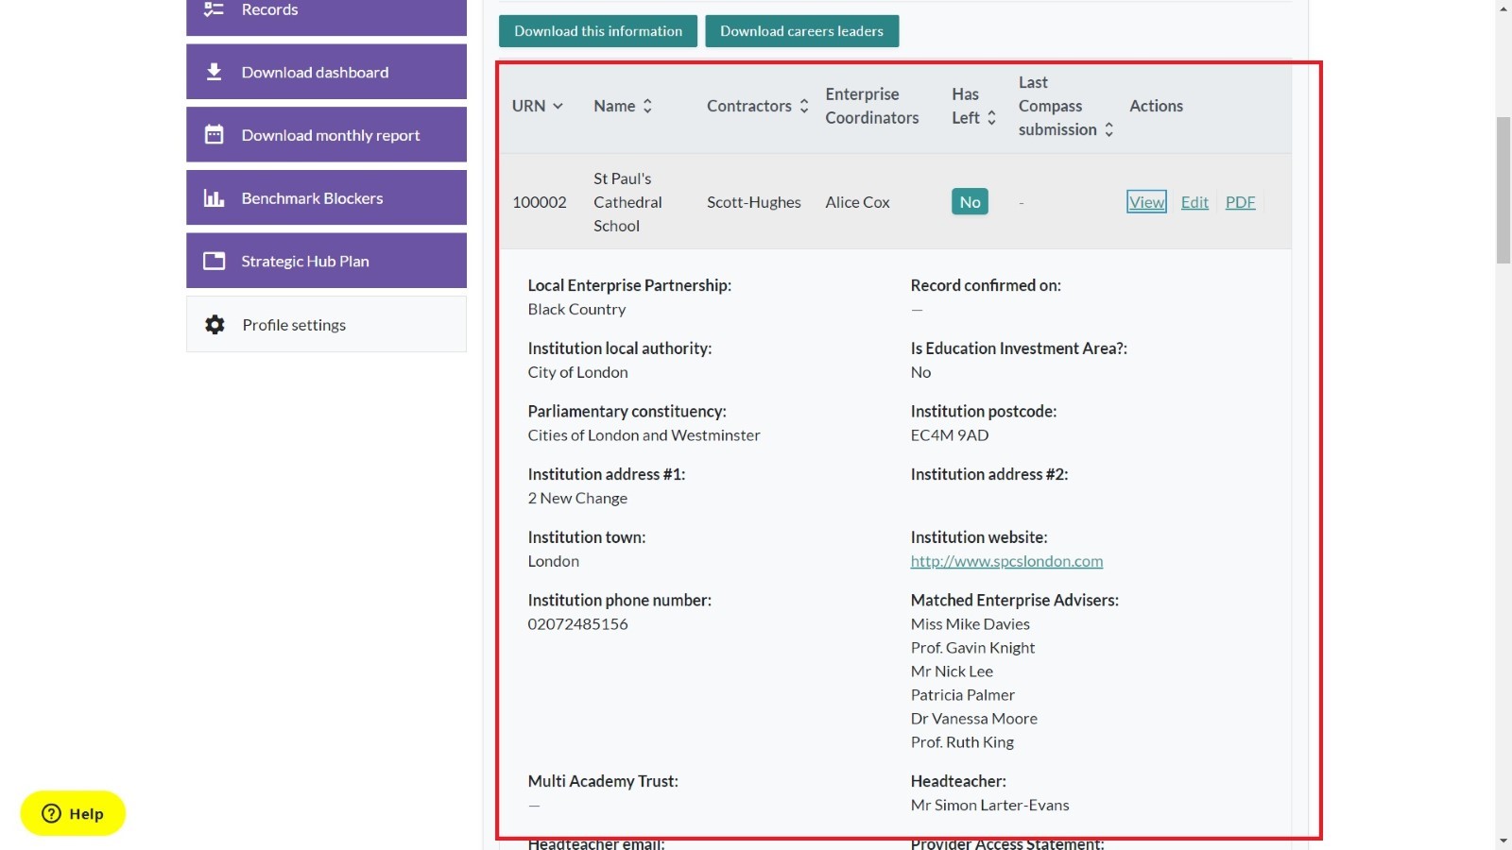Click adviser Miss Mike Davies
This screenshot has width=1512, height=850.
(x=971, y=624)
